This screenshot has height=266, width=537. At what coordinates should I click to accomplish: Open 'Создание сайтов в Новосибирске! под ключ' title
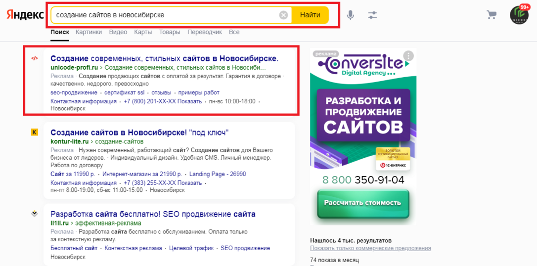click(x=139, y=132)
